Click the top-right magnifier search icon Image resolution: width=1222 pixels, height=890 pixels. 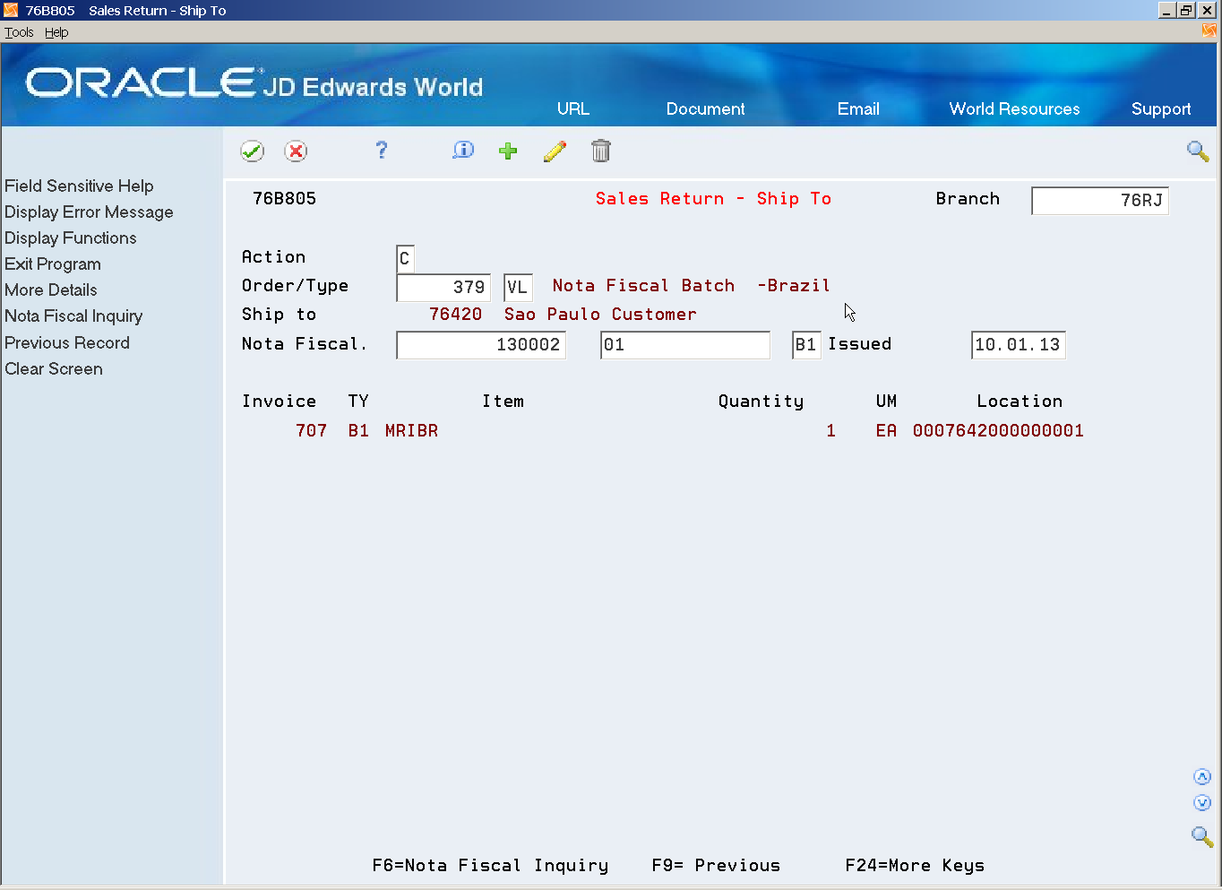point(1198,151)
